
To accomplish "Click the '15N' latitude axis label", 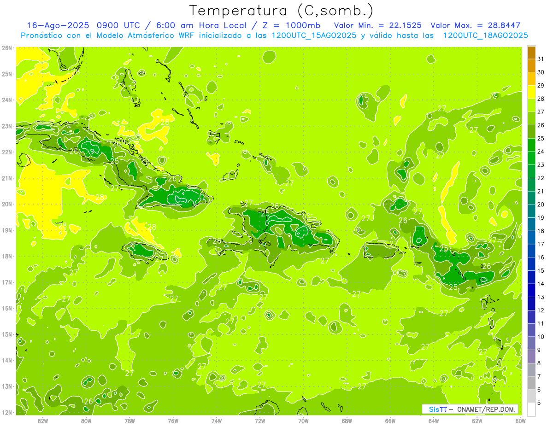I will (x=7, y=334).
